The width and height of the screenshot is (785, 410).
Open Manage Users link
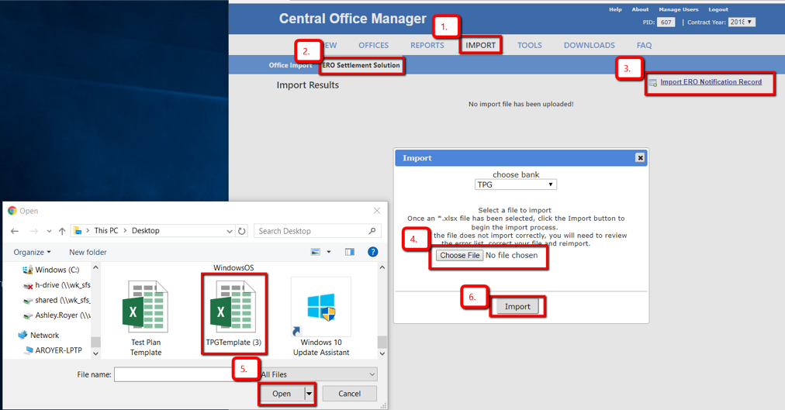[679, 9]
